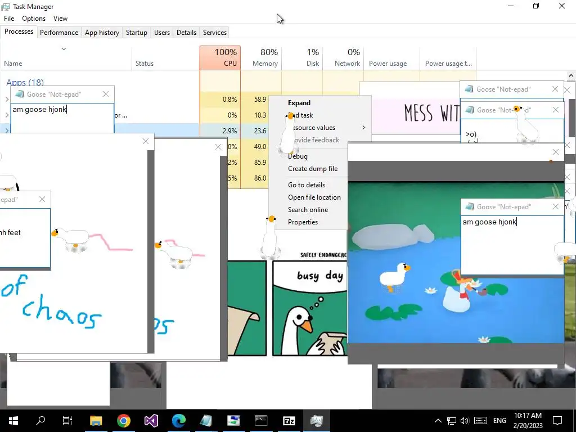Choose Properties in the context menu
This screenshot has height=432, width=576.
(x=303, y=222)
